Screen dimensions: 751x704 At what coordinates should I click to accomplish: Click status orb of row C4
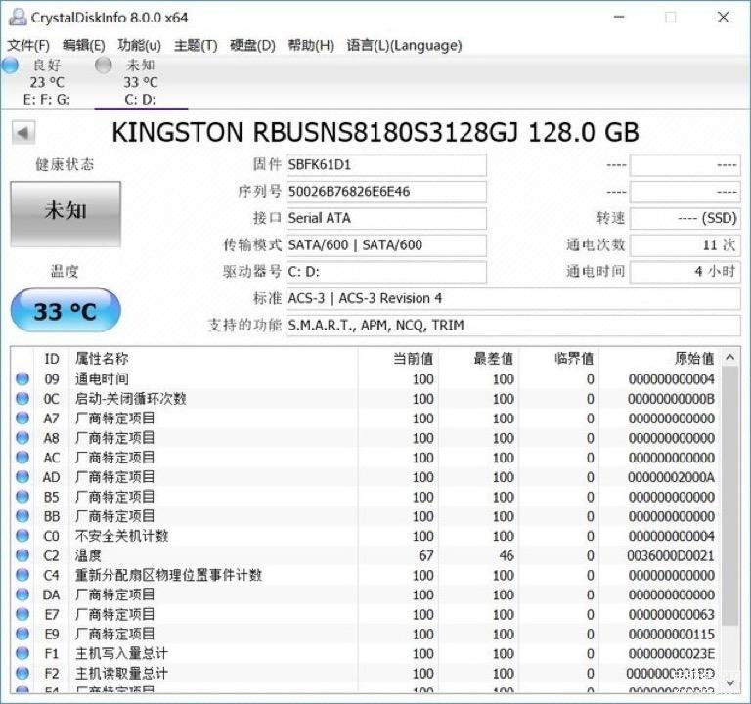tap(22, 575)
